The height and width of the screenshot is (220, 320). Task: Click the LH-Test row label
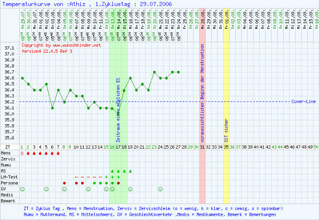tap(9, 177)
